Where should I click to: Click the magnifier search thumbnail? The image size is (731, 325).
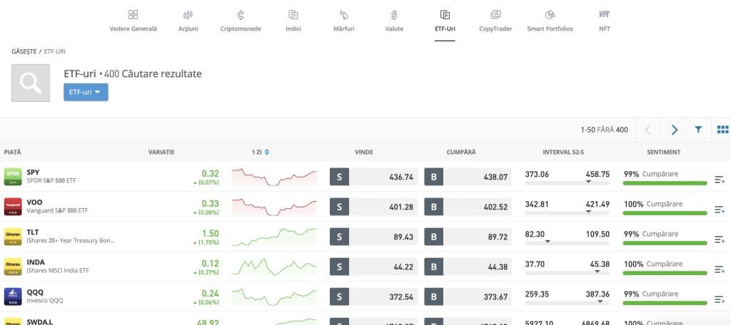[31, 83]
